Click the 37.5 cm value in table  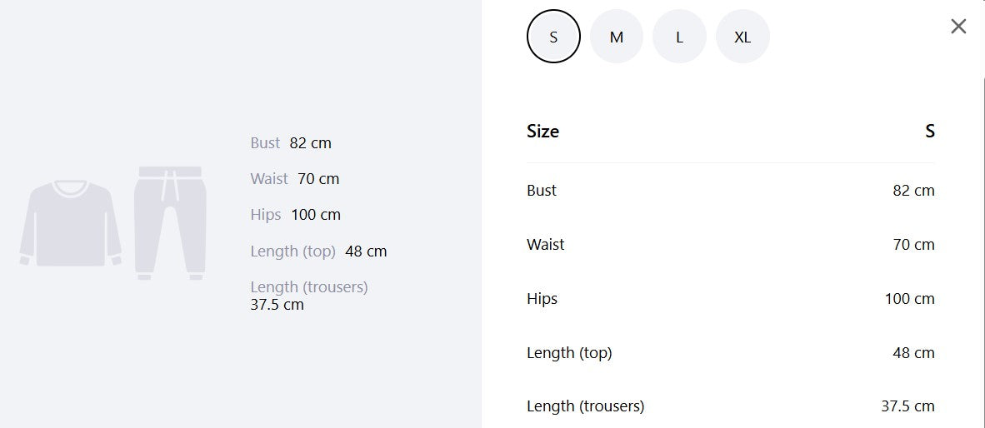point(907,406)
